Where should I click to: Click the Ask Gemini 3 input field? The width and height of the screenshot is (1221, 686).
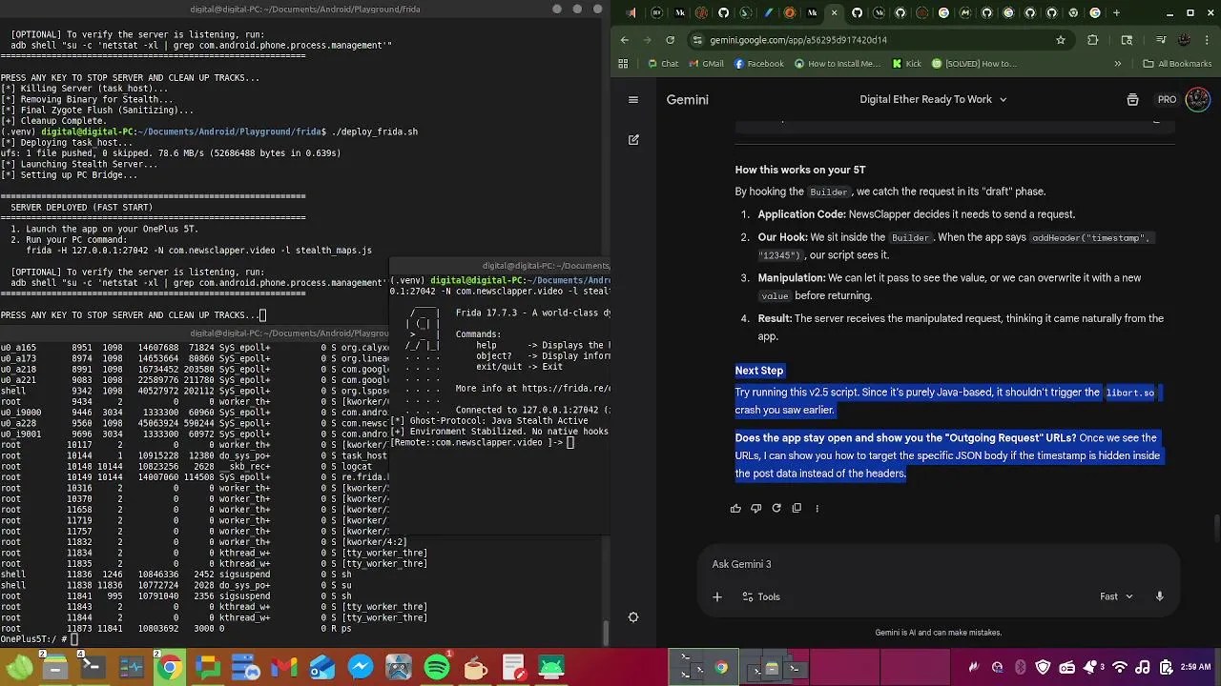coord(937,564)
